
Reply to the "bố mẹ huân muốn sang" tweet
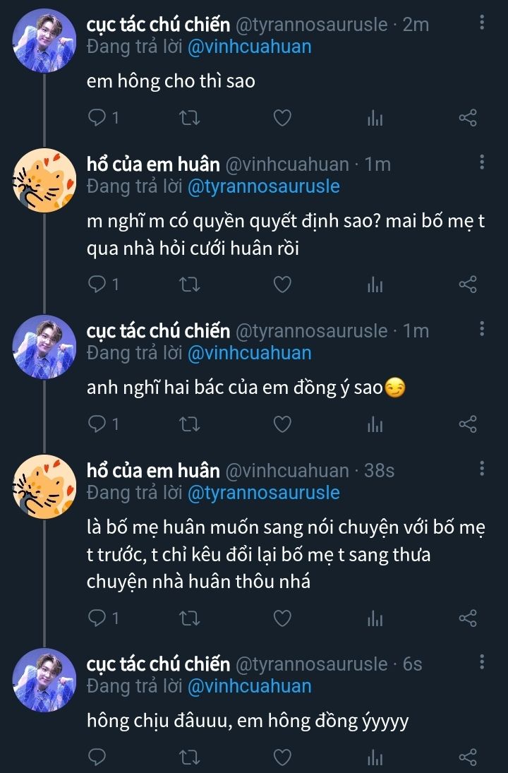(97, 618)
